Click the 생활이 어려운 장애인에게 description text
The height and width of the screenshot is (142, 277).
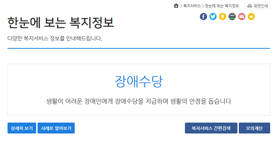tap(138, 101)
